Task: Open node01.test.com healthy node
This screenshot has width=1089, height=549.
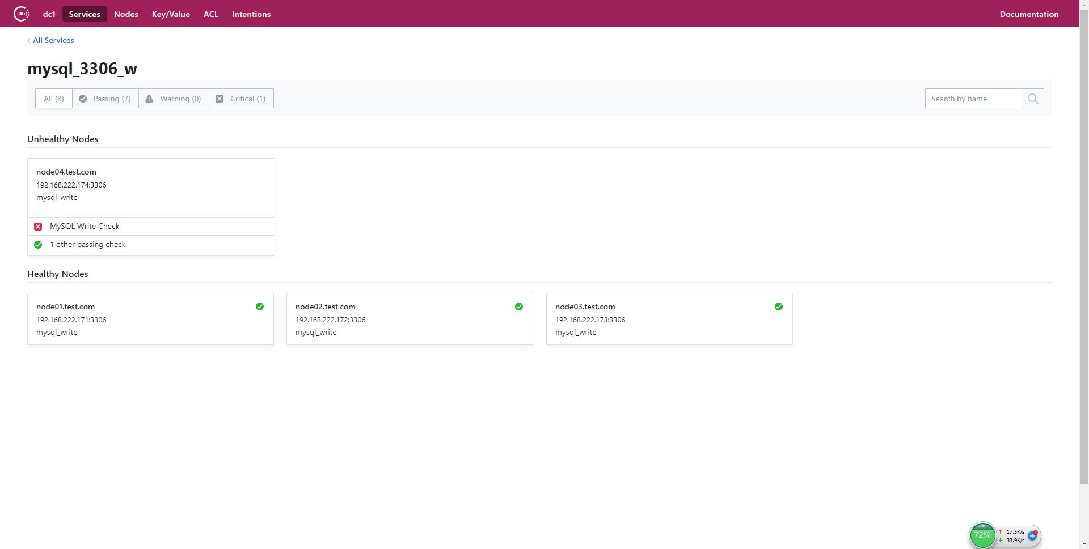Action: coord(66,307)
